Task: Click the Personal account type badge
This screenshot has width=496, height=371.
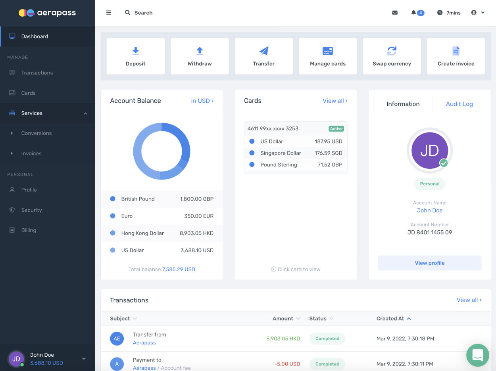Action: tap(430, 184)
